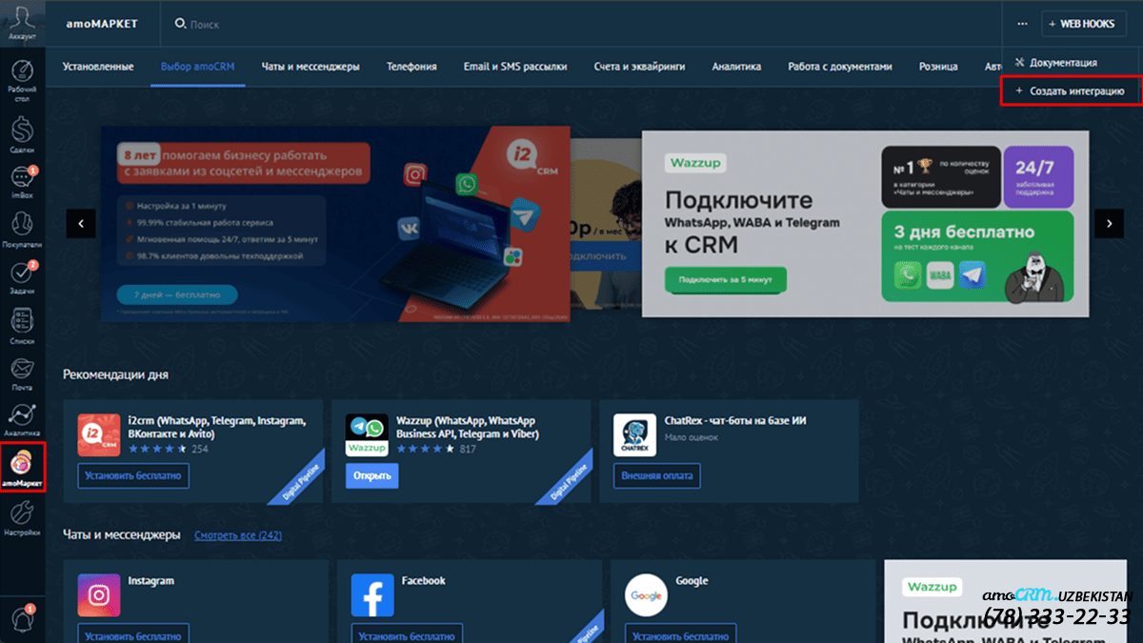Image resolution: width=1143 pixels, height=643 pixels.
Task: Click i2crm (WhatsApp, Telegram, Instagram) title
Action: 217,427
